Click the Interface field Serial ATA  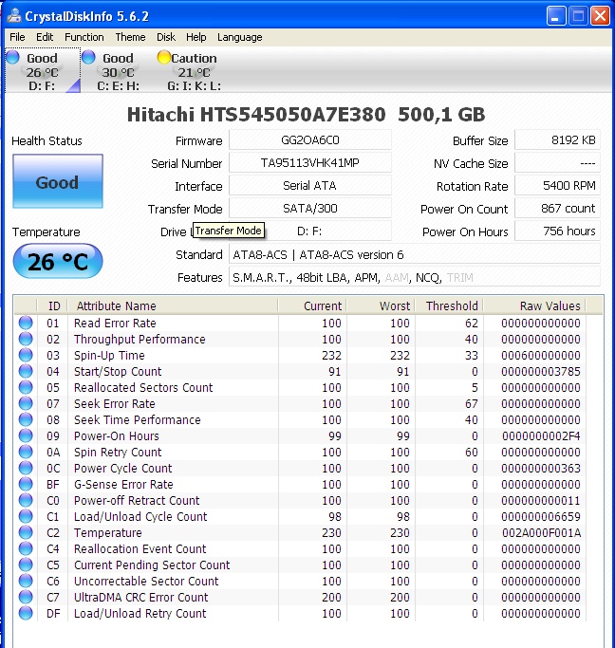[310, 186]
